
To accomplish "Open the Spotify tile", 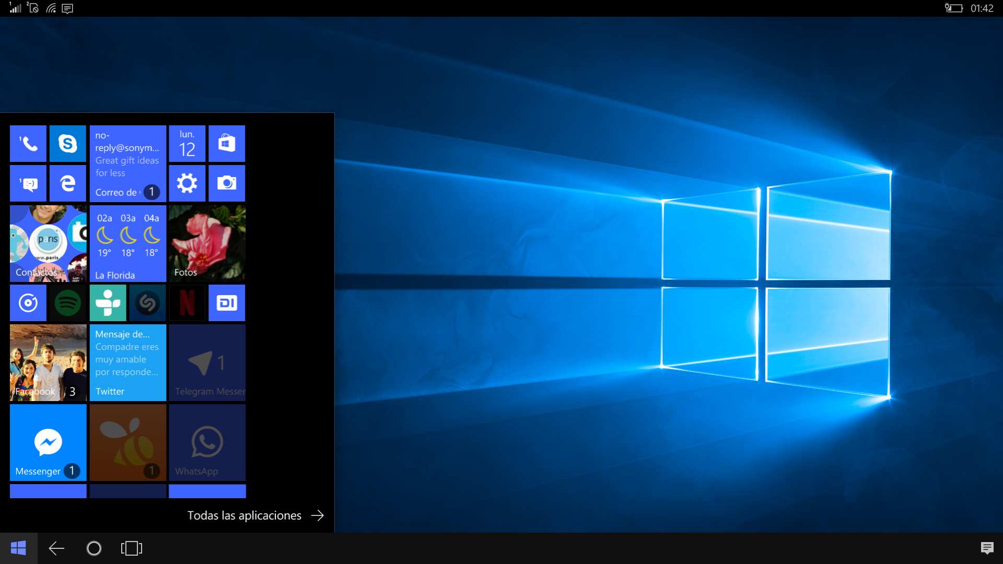I will [68, 303].
